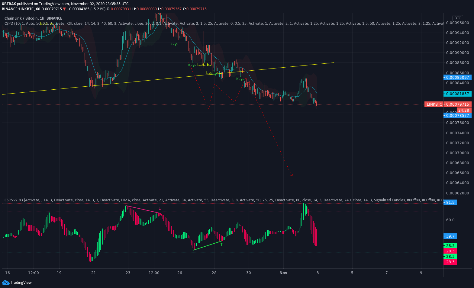This screenshot has height=288, width=474.
Task: Select the 0.00085097 blue price label
Action: 457,78
